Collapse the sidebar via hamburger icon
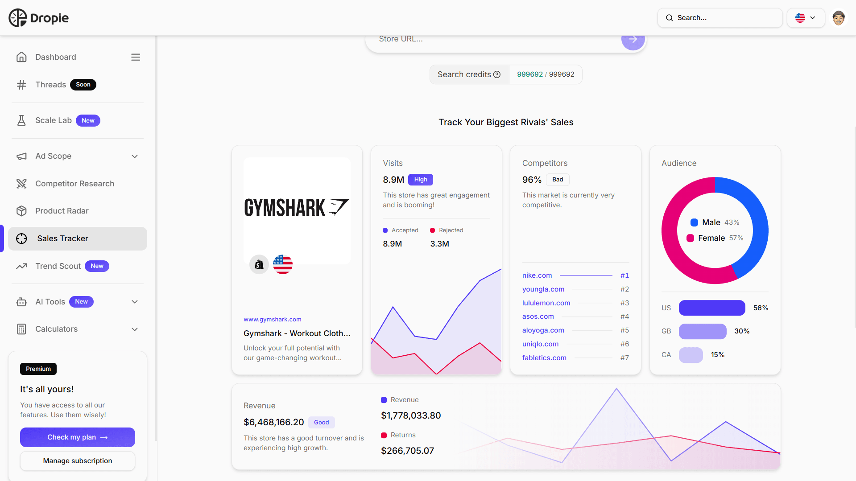 (136, 57)
